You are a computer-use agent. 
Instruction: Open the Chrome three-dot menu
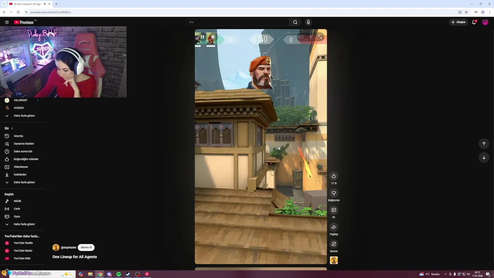490,12
